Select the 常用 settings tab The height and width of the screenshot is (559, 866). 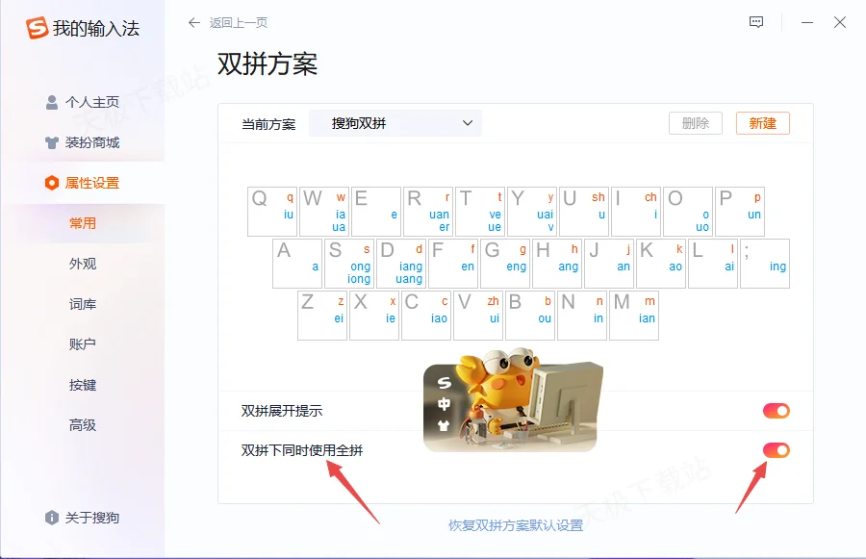tap(83, 223)
